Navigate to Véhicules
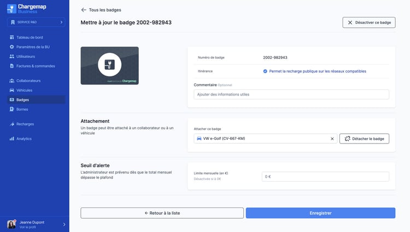The height and width of the screenshot is (232, 410). tap(24, 90)
